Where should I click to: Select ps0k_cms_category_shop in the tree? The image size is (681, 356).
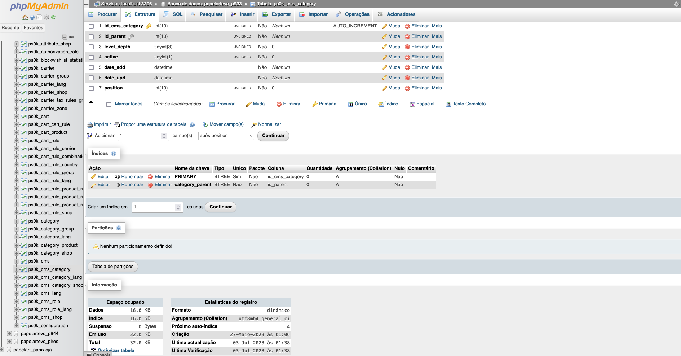56,285
